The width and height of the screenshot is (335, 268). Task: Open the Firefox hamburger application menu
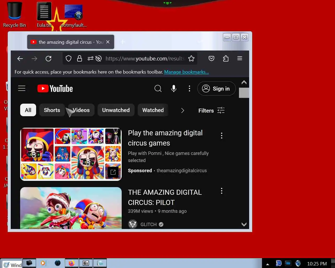(240, 58)
